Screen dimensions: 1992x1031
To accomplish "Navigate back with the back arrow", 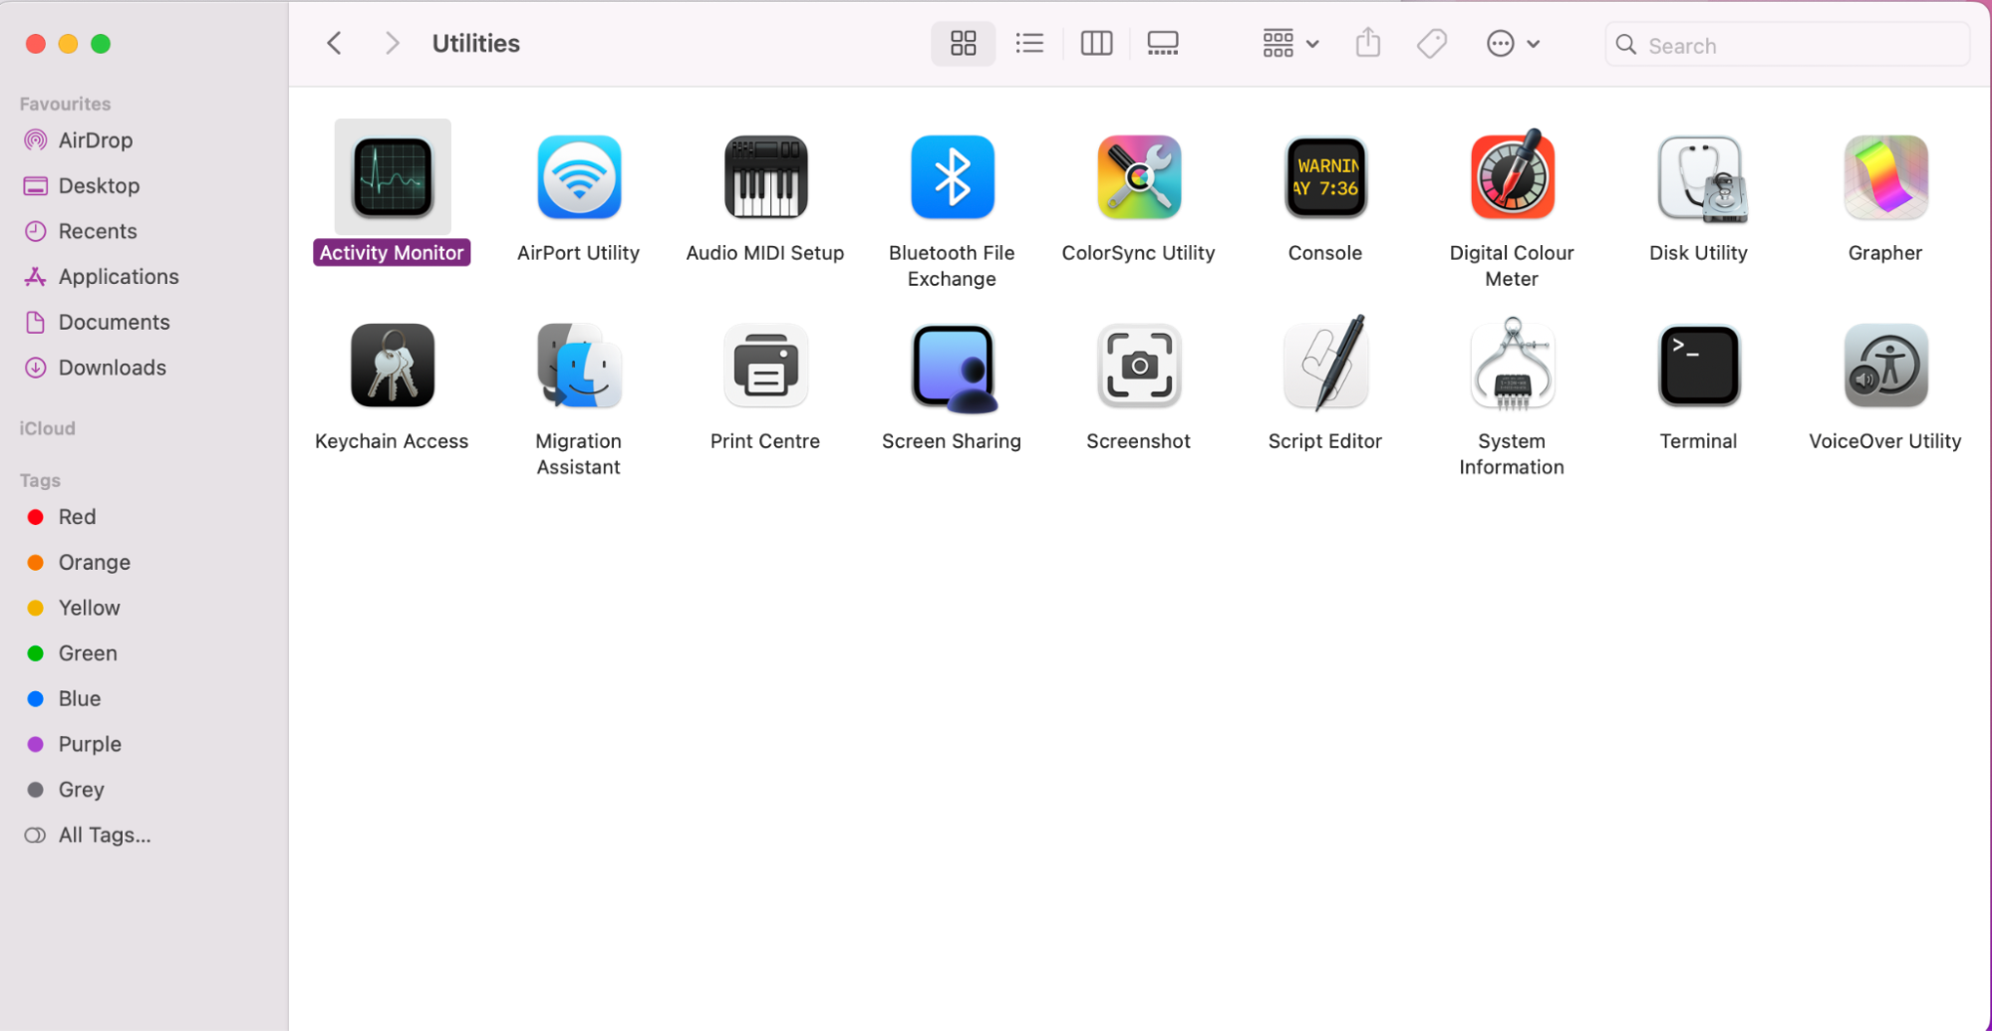I will [x=334, y=43].
